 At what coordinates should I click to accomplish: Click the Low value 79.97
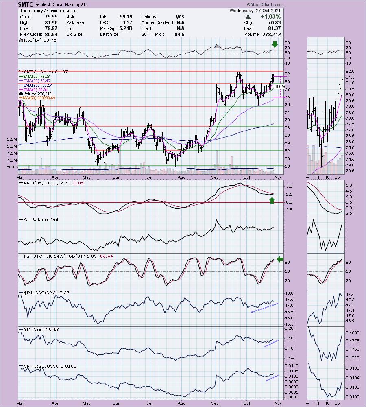[51, 28]
